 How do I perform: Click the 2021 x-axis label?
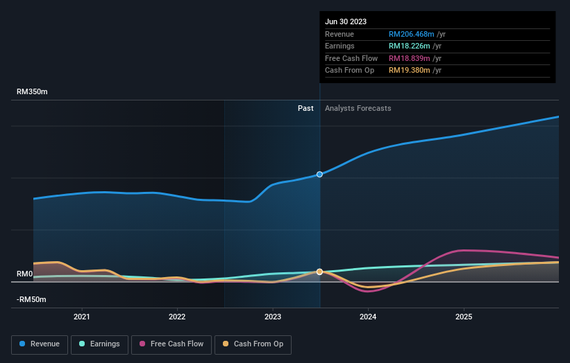click(82, 317)
